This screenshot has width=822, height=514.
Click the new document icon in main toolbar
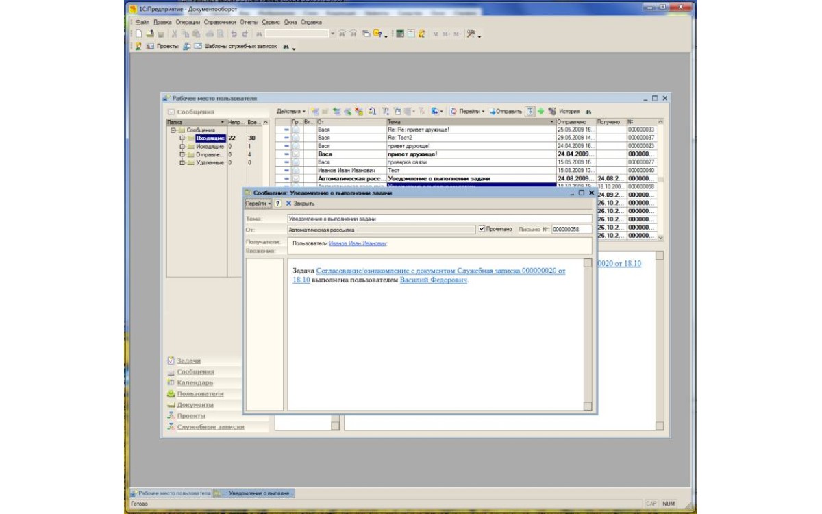[138, 34]
